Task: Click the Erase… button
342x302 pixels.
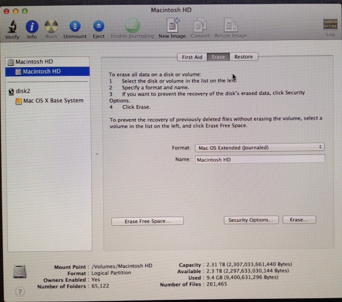Action: pyautogui.click(x=299, y=220)
